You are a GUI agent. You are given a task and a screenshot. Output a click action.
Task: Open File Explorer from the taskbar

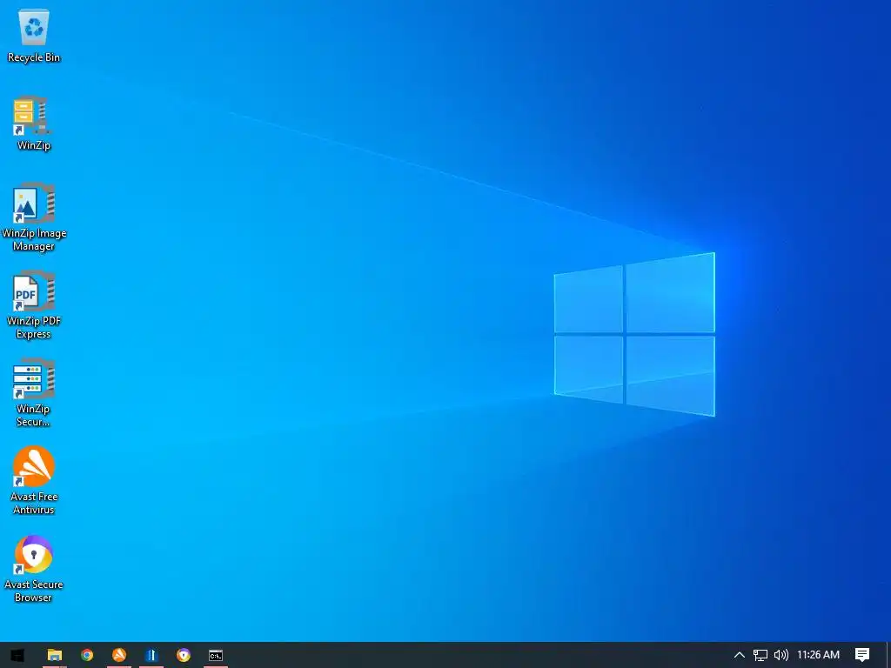pos(55,655)
